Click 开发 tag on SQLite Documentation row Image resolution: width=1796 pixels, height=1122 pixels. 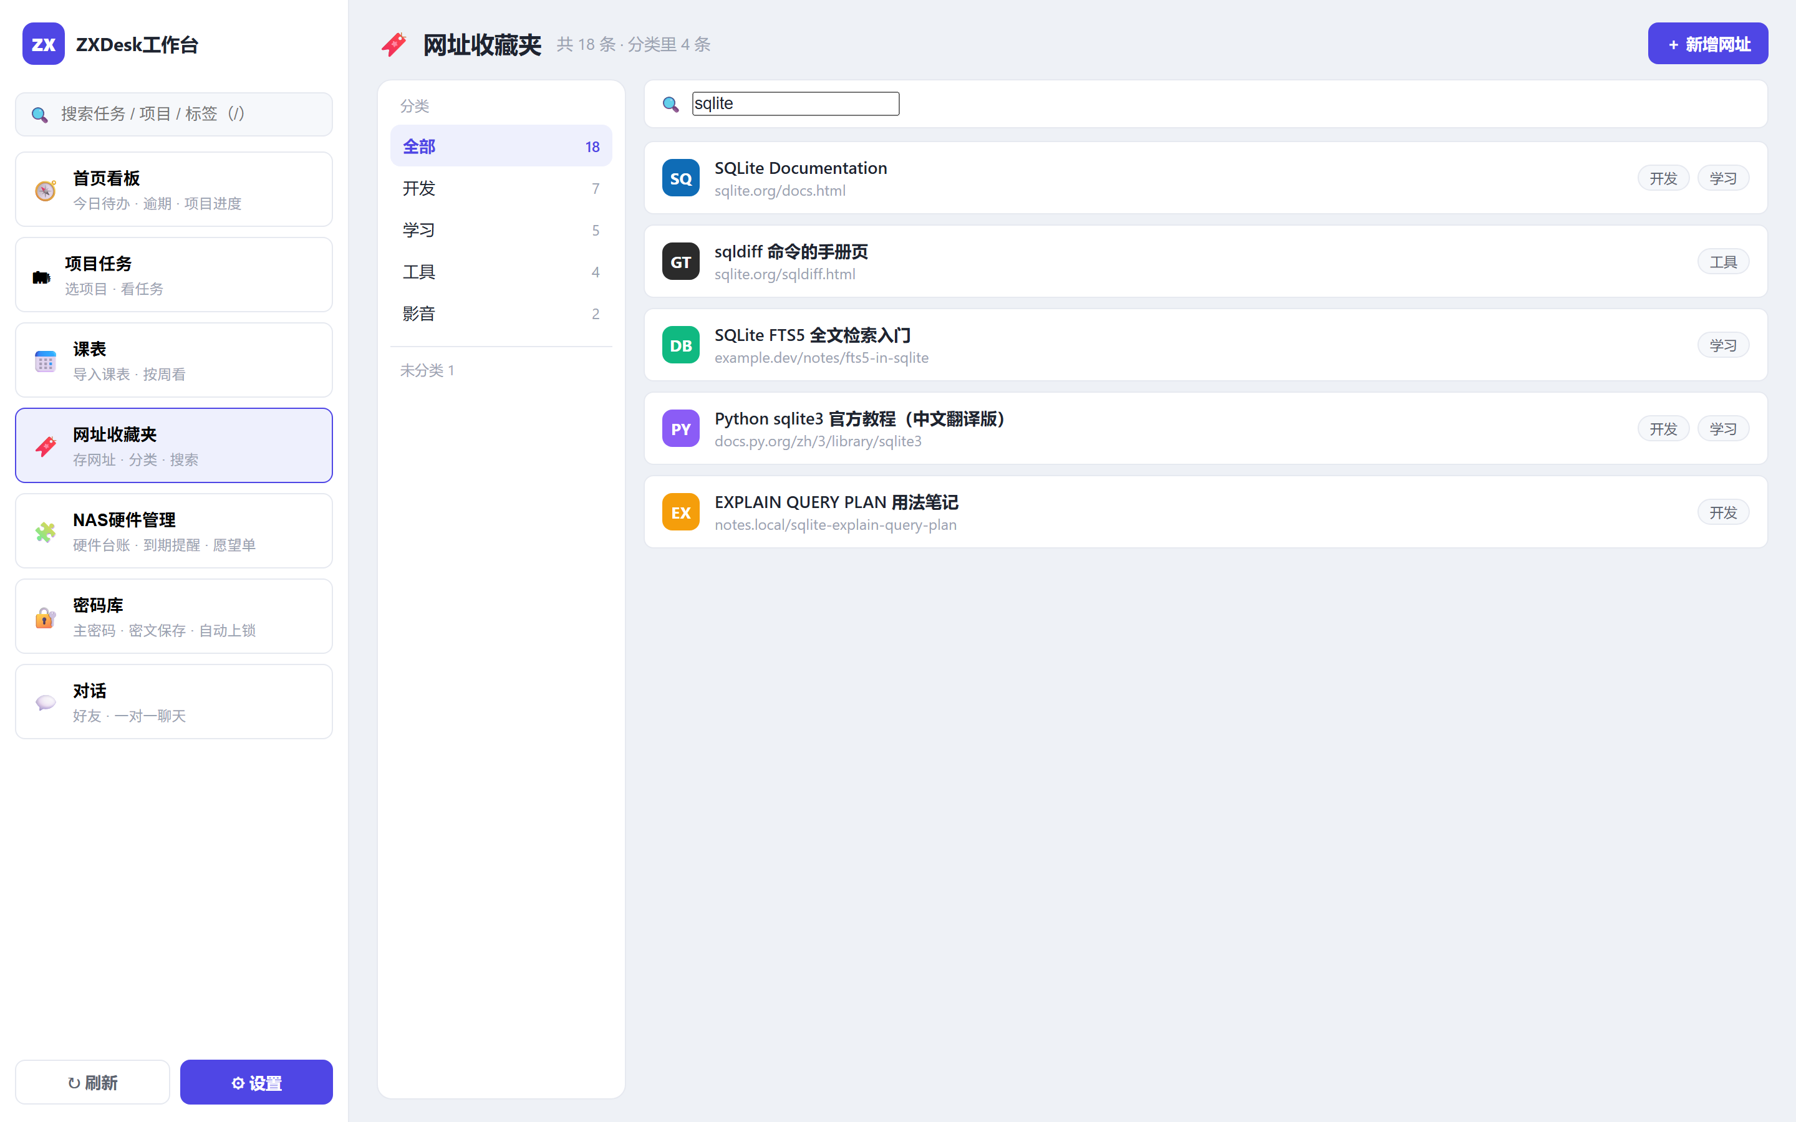(x=1663, y=178)
